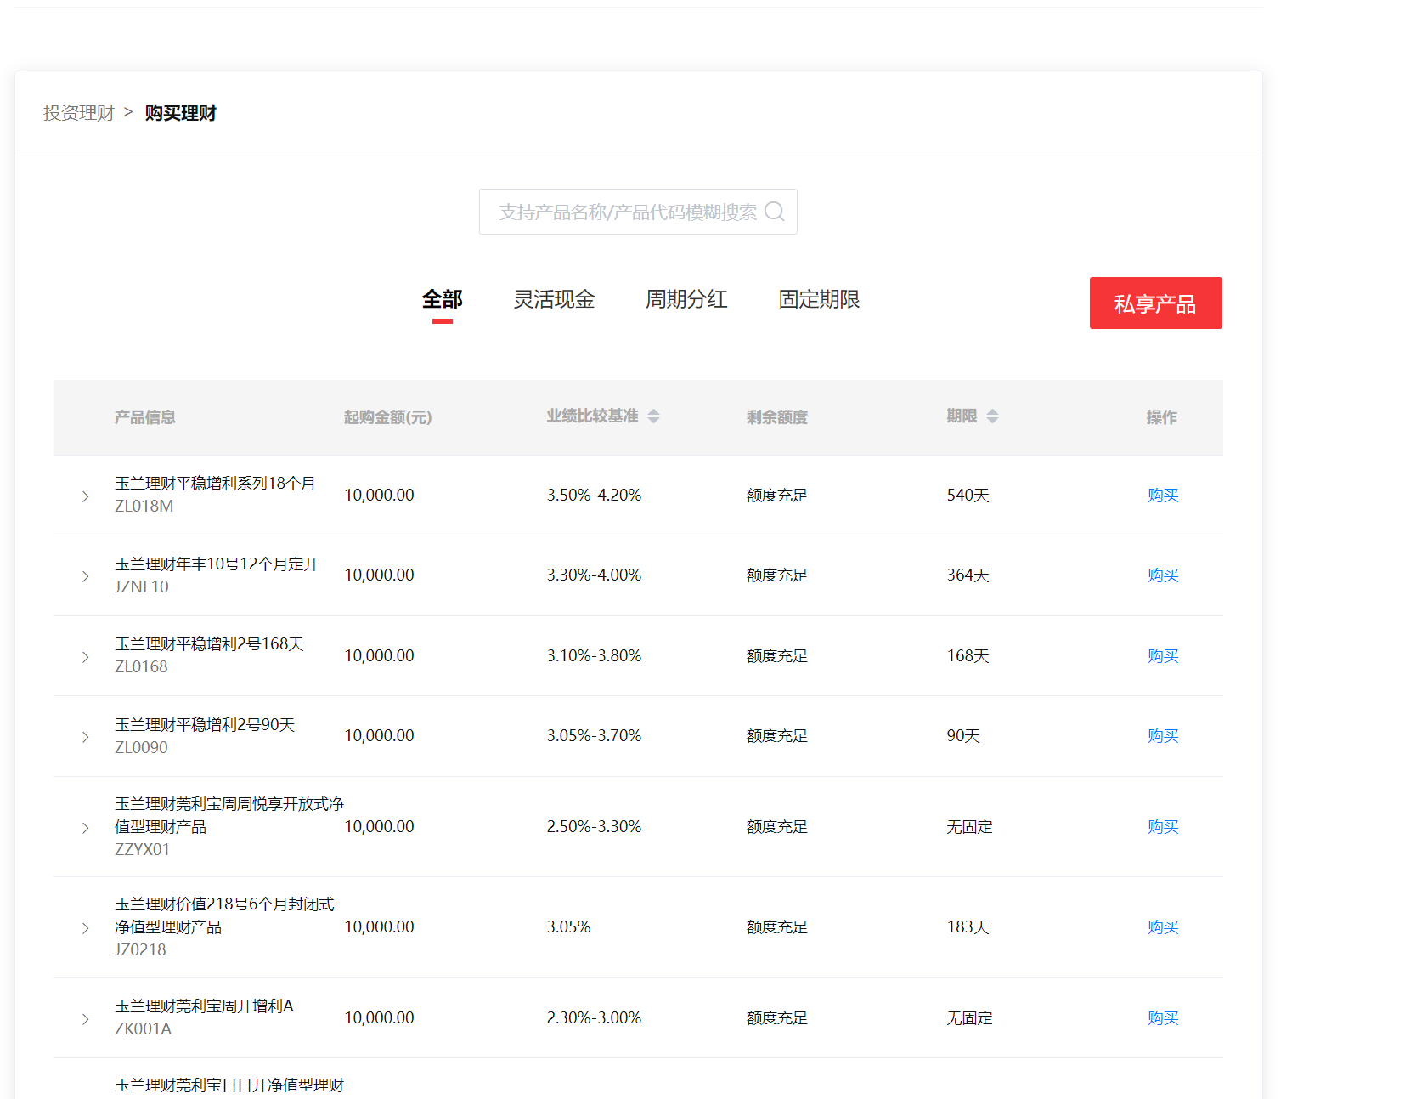Buy product 玉兰理财年丰10号12个月定开
Image resolution: width=1405 pixels, height=1099 pixels.
pyautogui.click(x=1163, y=575)
